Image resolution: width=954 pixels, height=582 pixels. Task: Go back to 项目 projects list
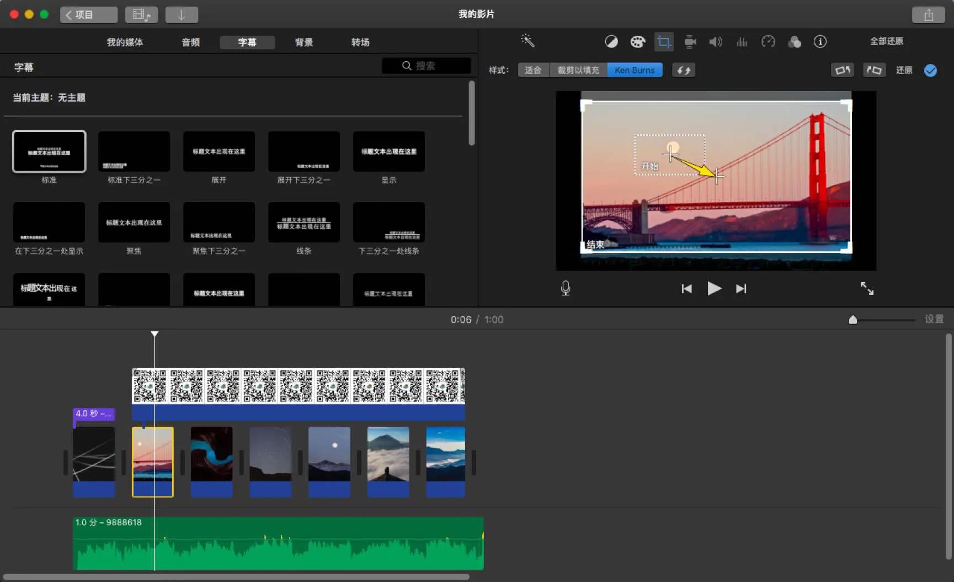click(88, 15)
